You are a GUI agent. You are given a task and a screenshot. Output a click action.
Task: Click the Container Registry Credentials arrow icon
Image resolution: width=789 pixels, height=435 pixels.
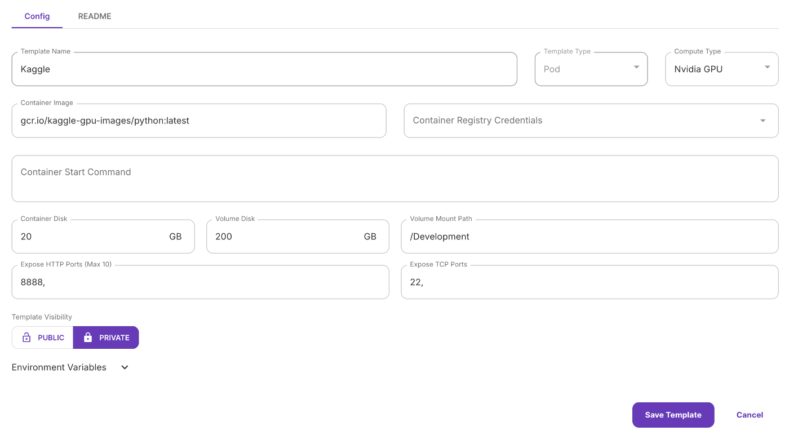763,121
